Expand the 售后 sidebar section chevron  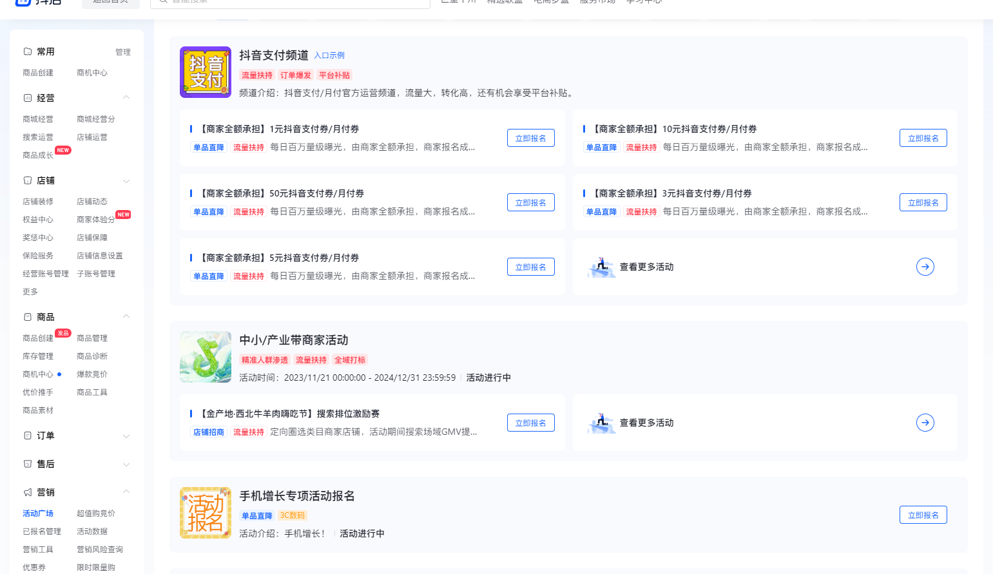(x=126, y=464)
